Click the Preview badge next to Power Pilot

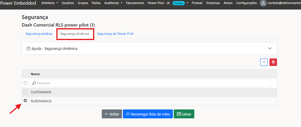tap(178, 3)
